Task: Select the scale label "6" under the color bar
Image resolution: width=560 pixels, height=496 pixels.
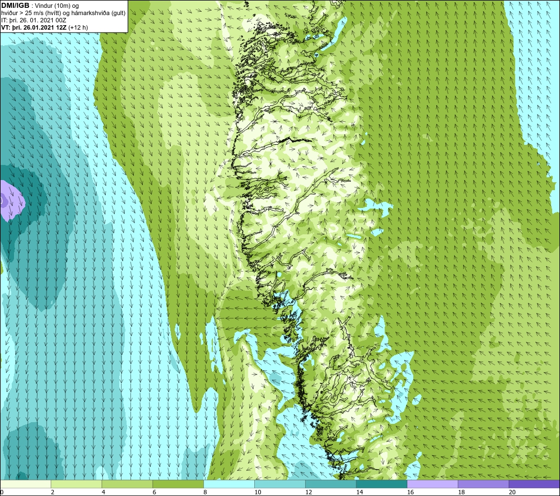Action: [155, 492]
